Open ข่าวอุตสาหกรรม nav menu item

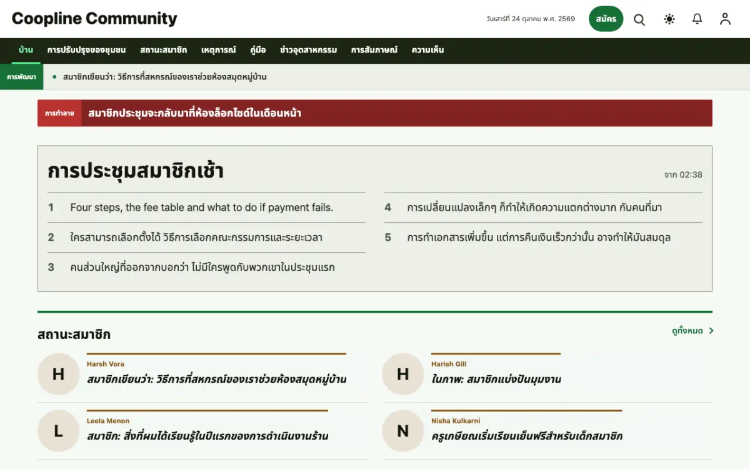pyautogui.click(x=309, y=50)
